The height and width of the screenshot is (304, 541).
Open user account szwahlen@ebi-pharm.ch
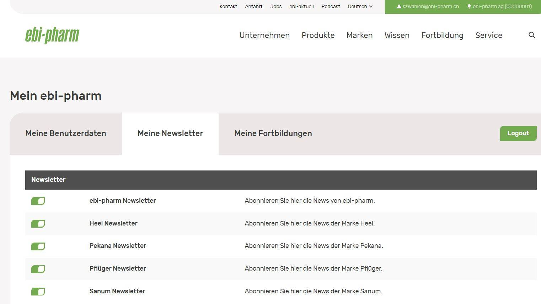point(428,6)
